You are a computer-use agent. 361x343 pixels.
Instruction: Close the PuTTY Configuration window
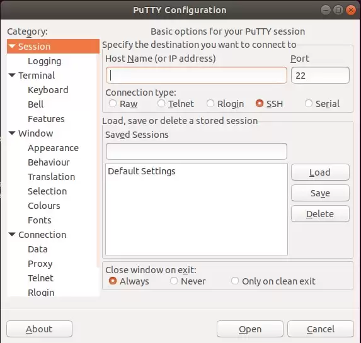point(351,10)
